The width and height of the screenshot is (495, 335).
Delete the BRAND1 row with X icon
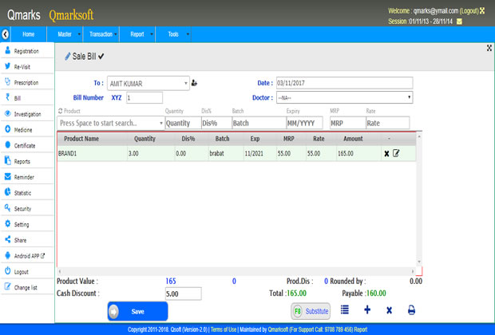point(386,154)
